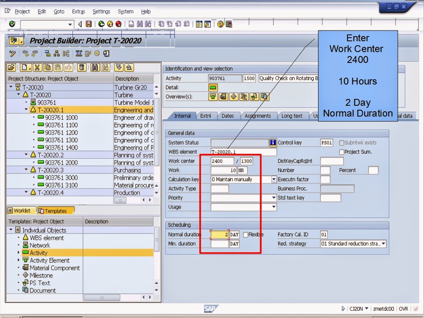Click the activity Detail icon next to Detail
424x318 pixels.
point(213,88)
